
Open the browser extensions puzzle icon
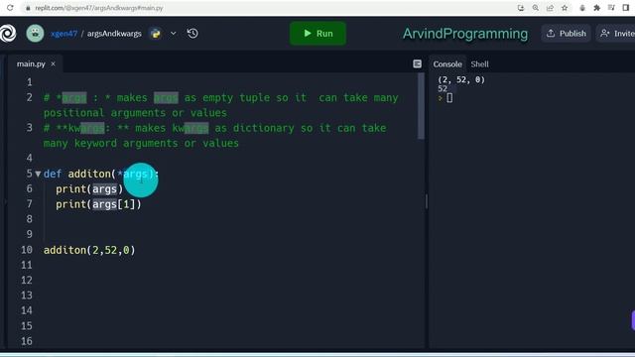click(x=597, y=8)
